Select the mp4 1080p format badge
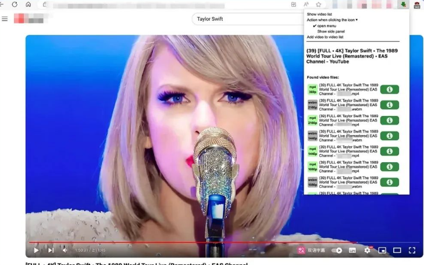Screen dimensions: 424x265 pyautogui.click(x=312, y=167)
